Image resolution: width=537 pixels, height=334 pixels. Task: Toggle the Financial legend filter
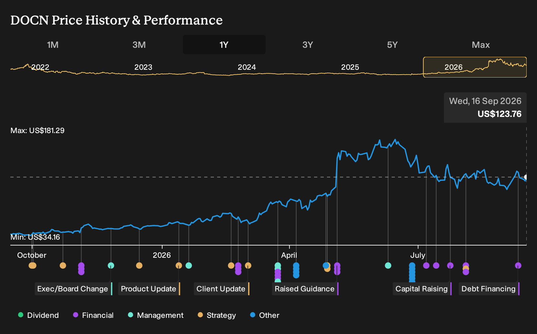click(x=93, y=315)
